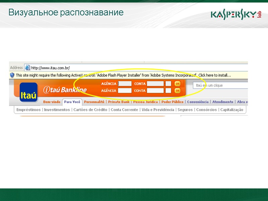Open Pessoa Jurídica section
This screenshot has height=201, width=268.
pos(145,102)
